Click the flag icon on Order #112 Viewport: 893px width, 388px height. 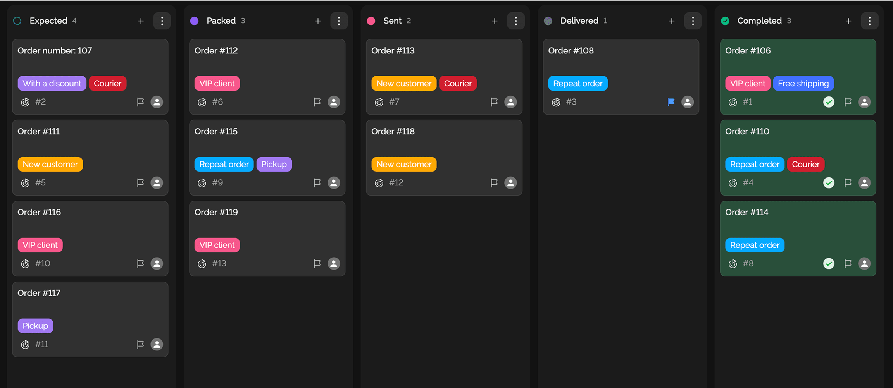[317, 102]
